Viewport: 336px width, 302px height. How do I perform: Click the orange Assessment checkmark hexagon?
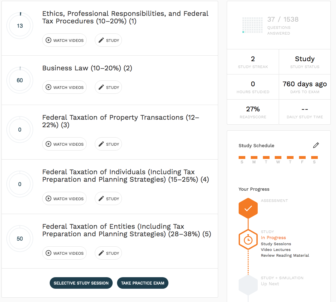[x=248, y=208]
